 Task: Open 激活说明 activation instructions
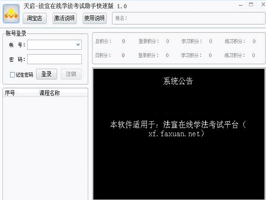pos(64,18)
